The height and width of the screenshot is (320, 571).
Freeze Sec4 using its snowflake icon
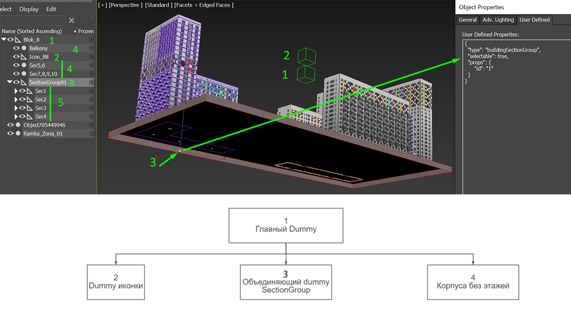(91, 116)
